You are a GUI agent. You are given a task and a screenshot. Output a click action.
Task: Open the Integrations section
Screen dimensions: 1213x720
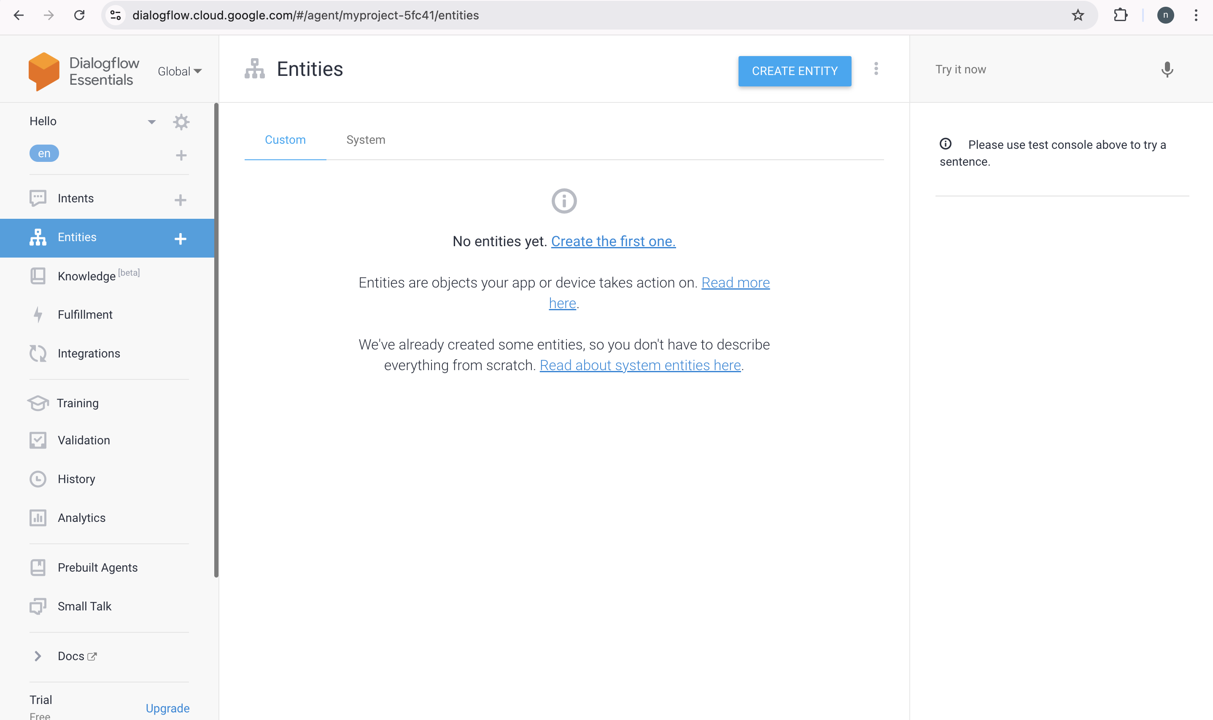[x=89, y=353]
